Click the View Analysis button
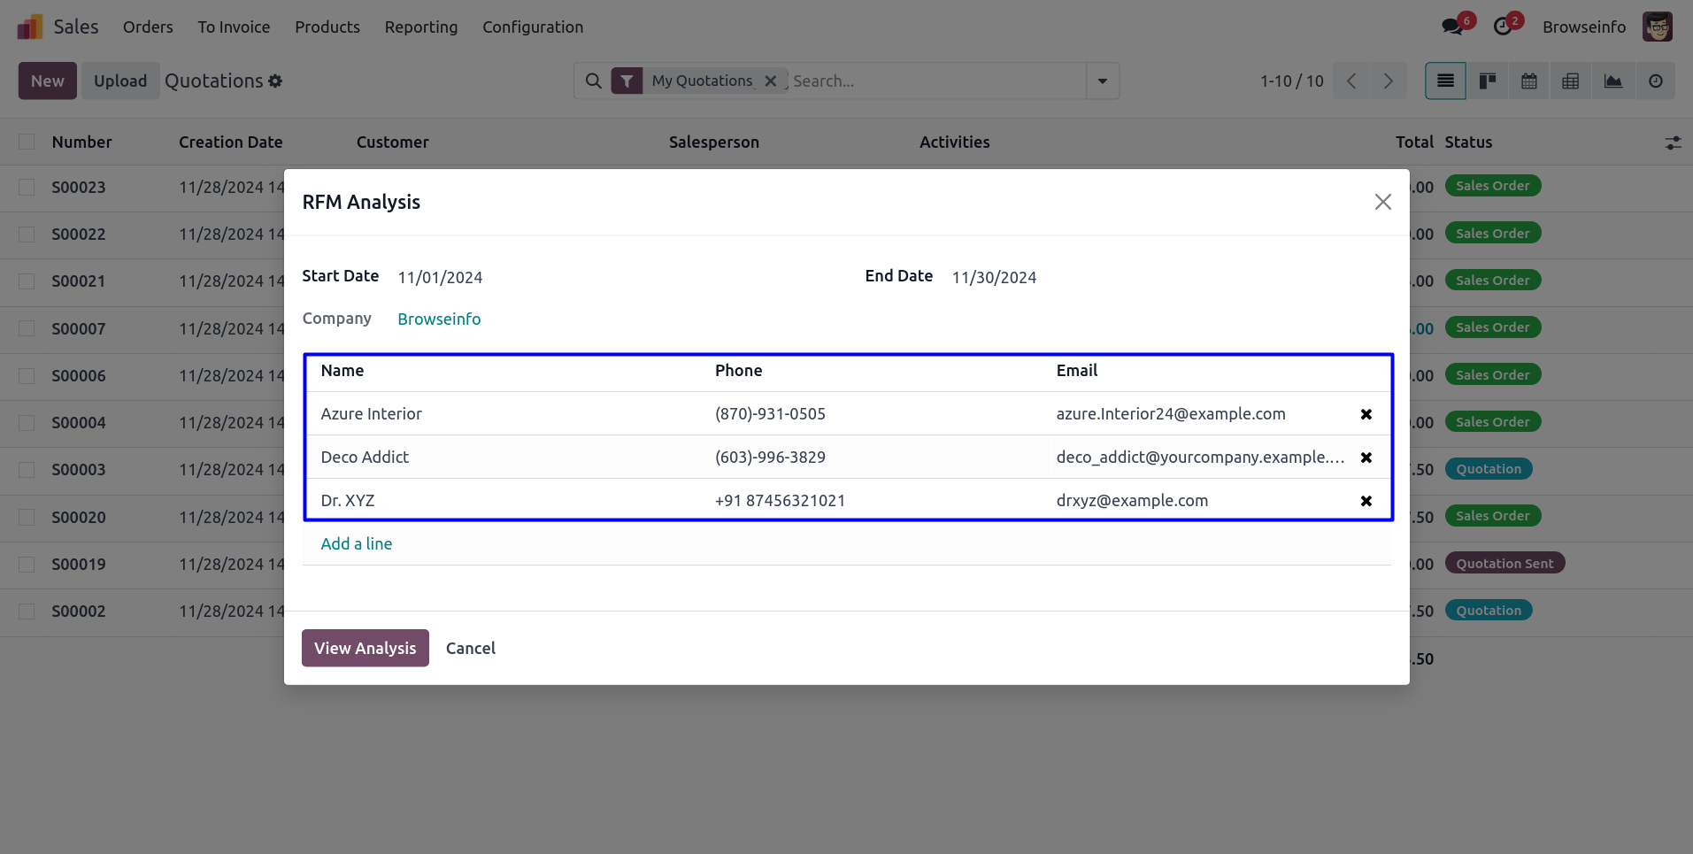The height and width of the screenshot is (854, 1693). 365,648
